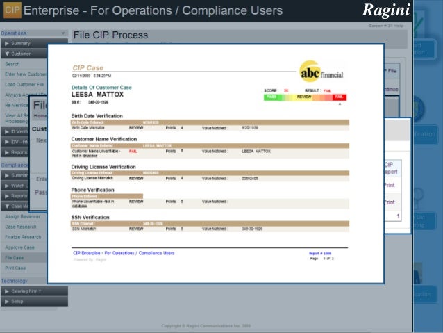Select Load Customer File in sidebar

click(x=24, y=84)
